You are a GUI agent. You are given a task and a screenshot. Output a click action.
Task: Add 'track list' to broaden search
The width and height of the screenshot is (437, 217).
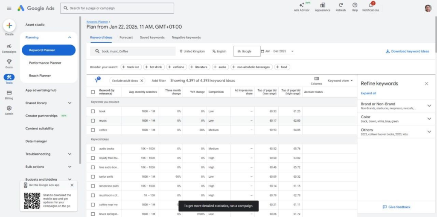(131, 67)
